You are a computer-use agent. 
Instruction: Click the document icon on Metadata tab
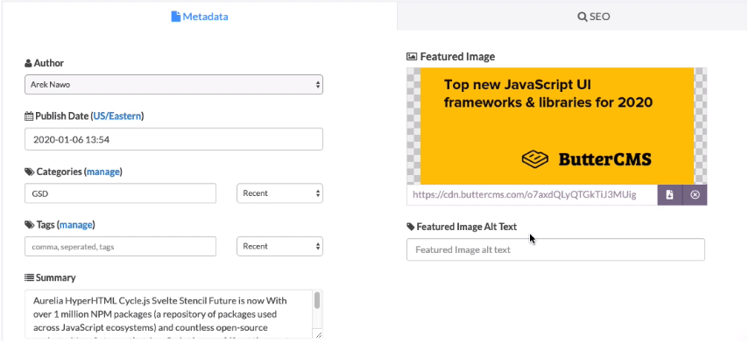[x=176, y=17]
